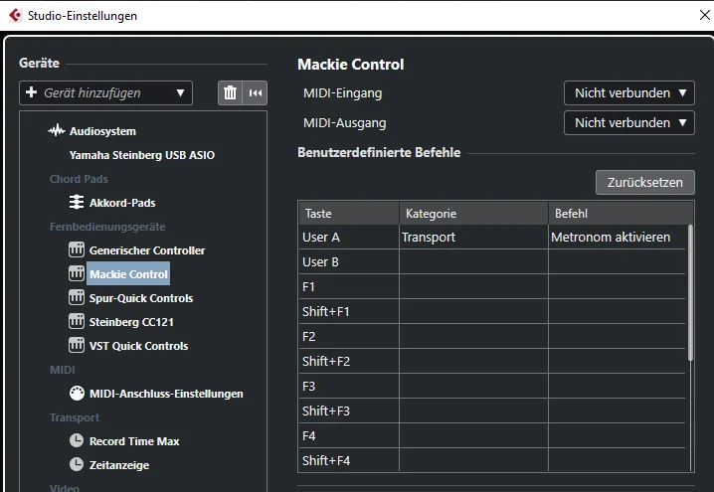Click the reset-to-defaults rewind icon

click(x=255, y=92)
